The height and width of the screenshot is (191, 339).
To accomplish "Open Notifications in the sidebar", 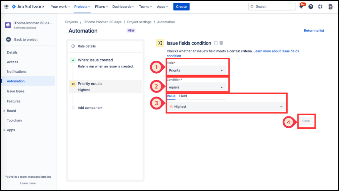I will pos(17,72).
